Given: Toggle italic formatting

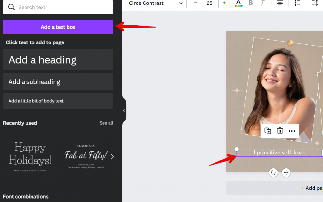Looking at the screenshot, I should tap(262, 3).
